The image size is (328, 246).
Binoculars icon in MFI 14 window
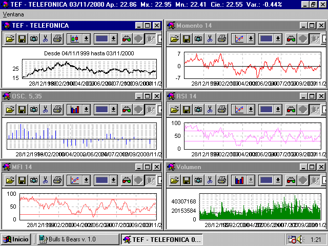pos(127,180)
